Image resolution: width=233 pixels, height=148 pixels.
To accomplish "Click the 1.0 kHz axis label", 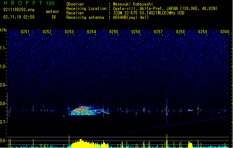I will (3, 67).
